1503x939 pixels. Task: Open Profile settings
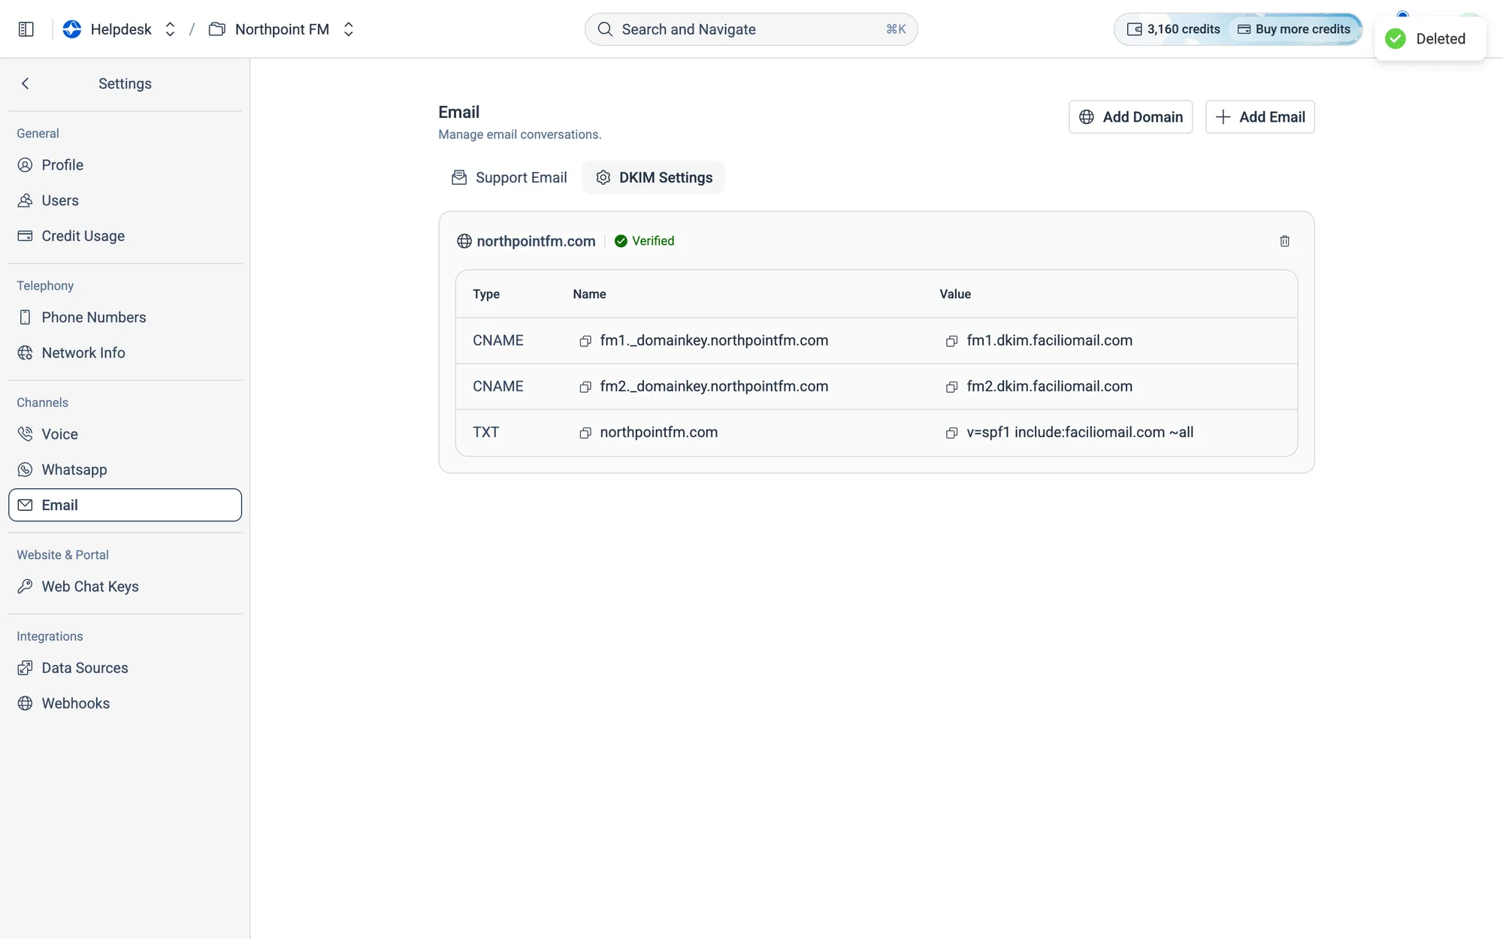(125, 165)
